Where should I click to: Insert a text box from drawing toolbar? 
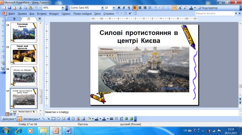click(x=63, y=119)
